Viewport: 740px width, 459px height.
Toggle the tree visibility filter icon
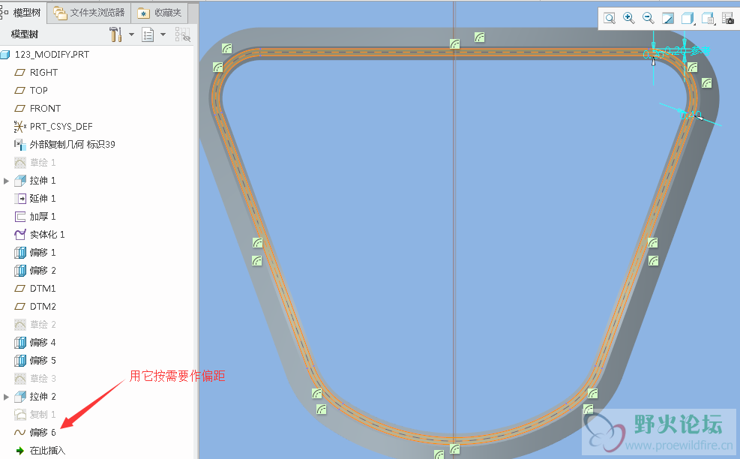pyautogui.click(x=183, y=34)
